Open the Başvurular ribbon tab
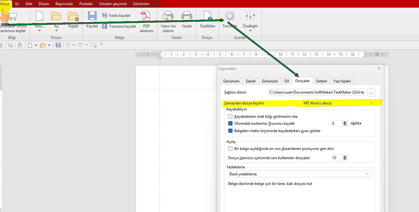Screen dimensions: 419x212 (x=64, y=4)
